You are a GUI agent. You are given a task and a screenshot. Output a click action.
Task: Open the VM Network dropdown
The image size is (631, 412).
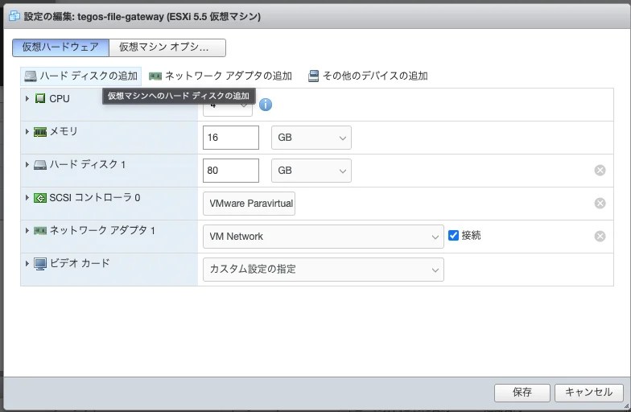click(324, 237)
